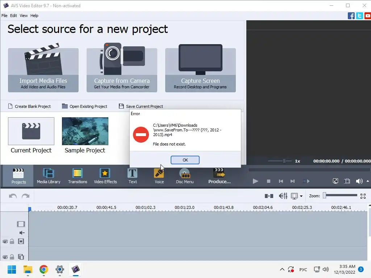Image resolution: width=371 pixels, height=278 pixels.
Task: Open the Transitions panel
Action: 78,176
